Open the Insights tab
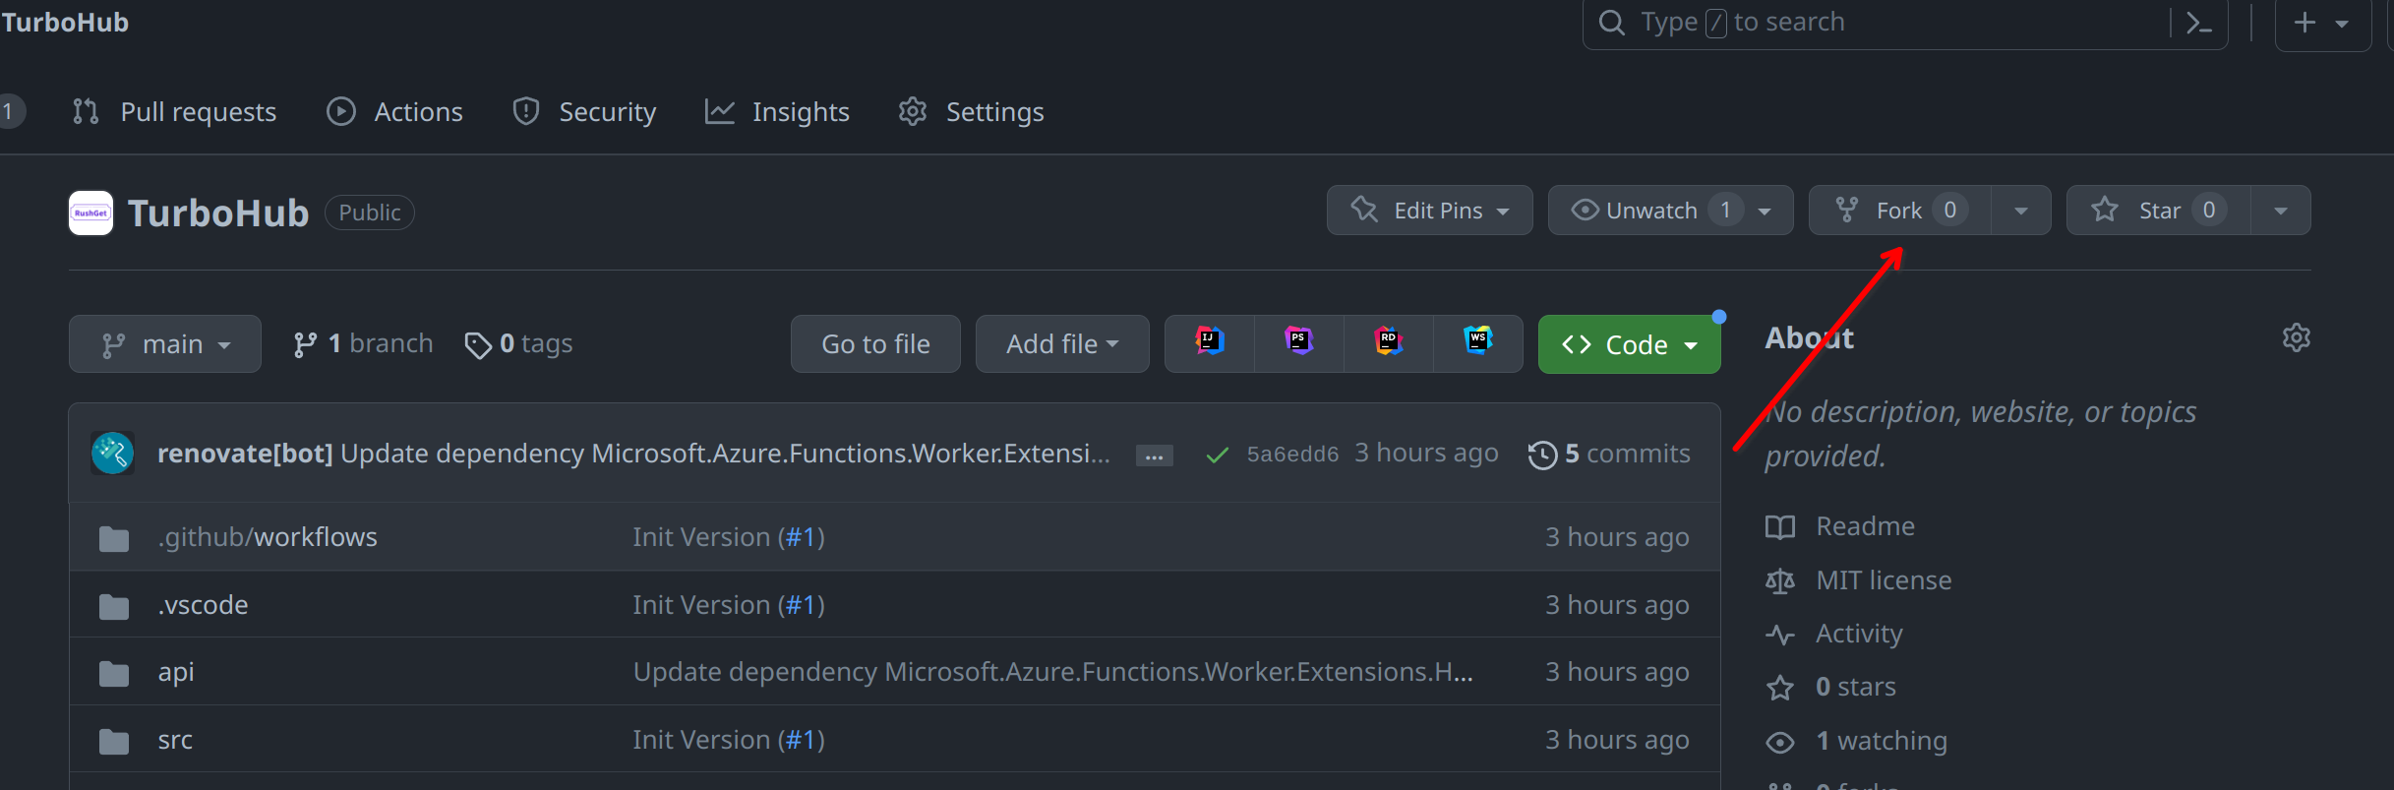 (777, 112)
